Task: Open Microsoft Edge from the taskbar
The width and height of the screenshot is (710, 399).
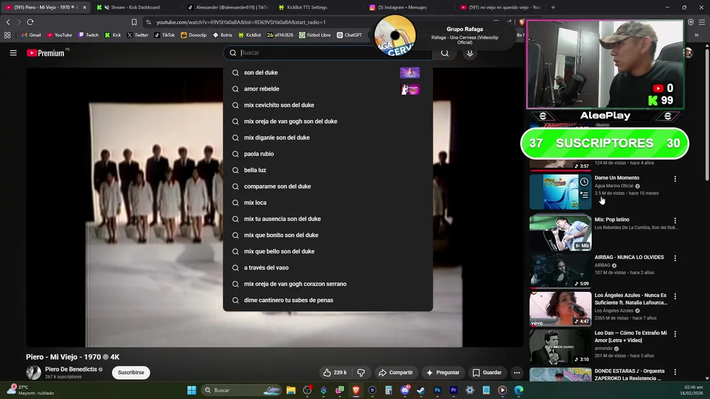Action: pyautogui.click(x=519, y=390)
